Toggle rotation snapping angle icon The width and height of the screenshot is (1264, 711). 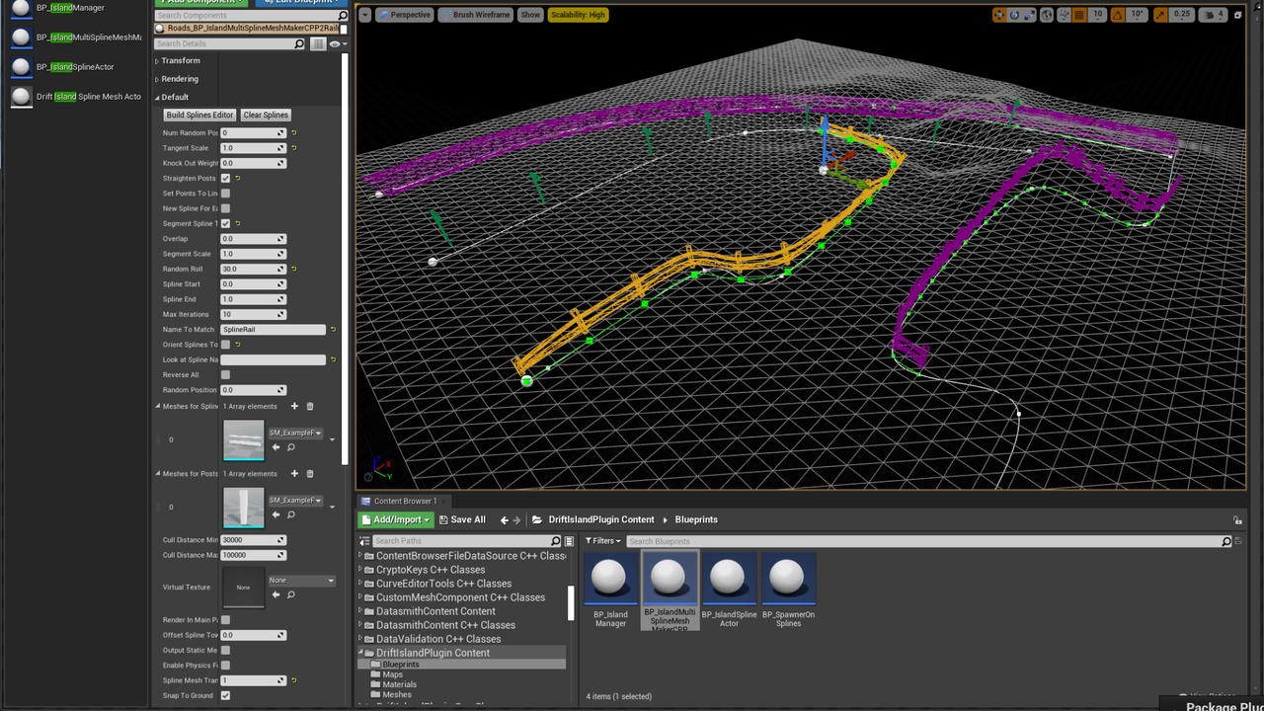pyautogui.click(x=1118, y=15)
